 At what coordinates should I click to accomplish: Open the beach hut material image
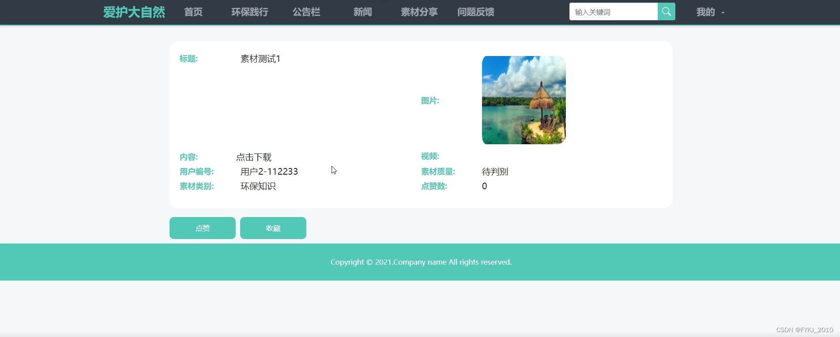[x=524, y=100]
